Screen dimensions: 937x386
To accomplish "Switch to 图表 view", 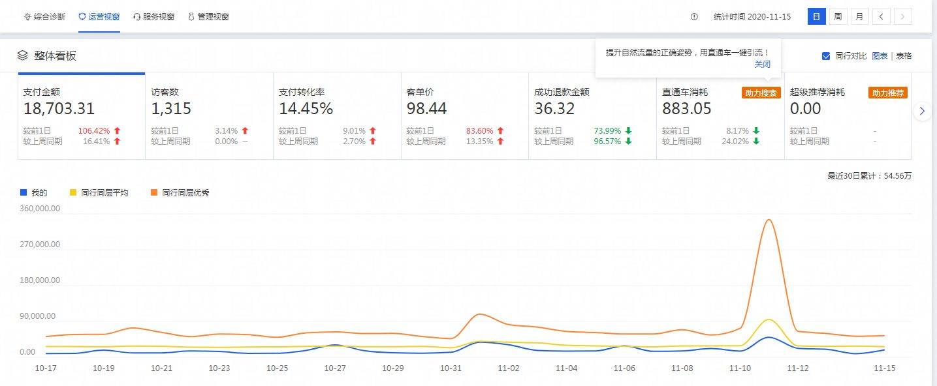I will pos(880,56).
